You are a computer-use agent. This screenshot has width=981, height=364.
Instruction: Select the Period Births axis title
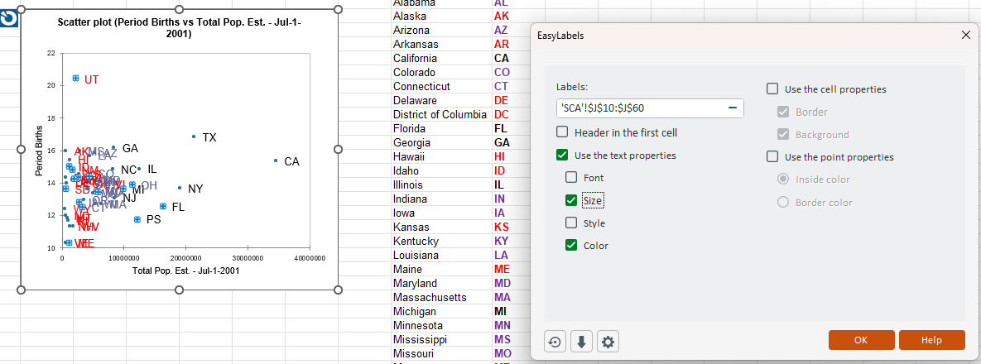coord(40,150)
